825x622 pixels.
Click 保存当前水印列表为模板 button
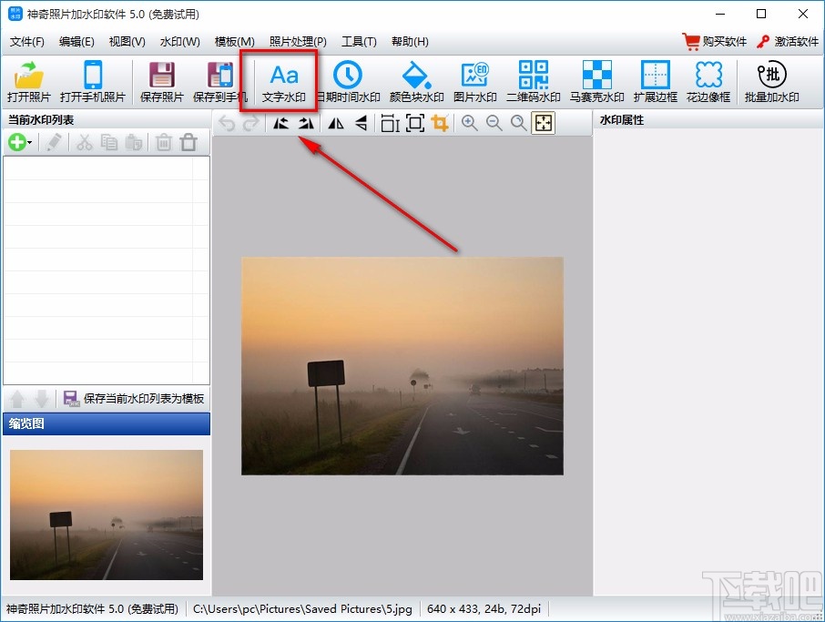click(134, 399)
